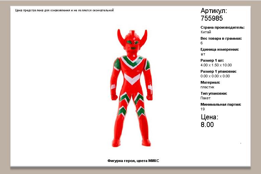Click the 'Размер 1 упаковки:' label
Screen dimensions: 261x174
[219, 71]
